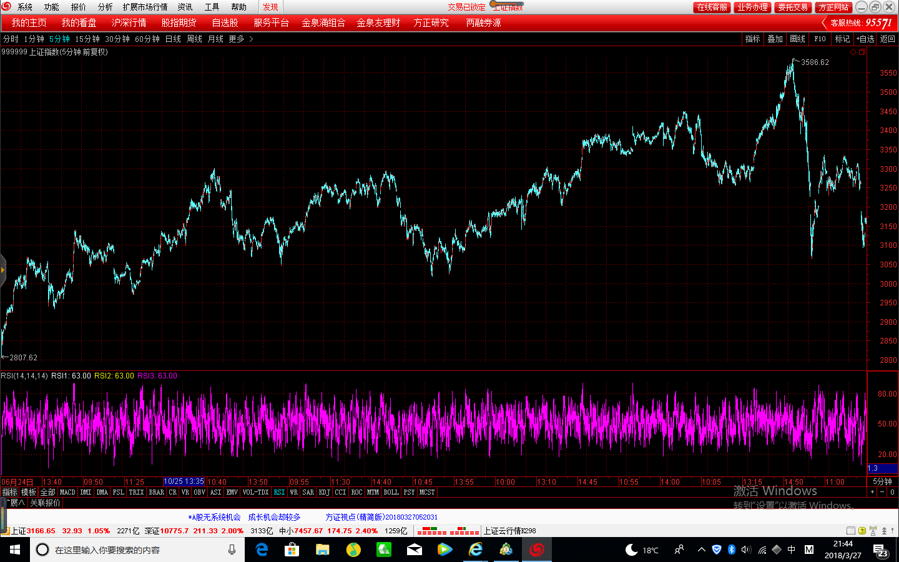Viewport: 899px width, 562px height.
Task: Show hidden icons in the system tray
Action: pos(701,550)
